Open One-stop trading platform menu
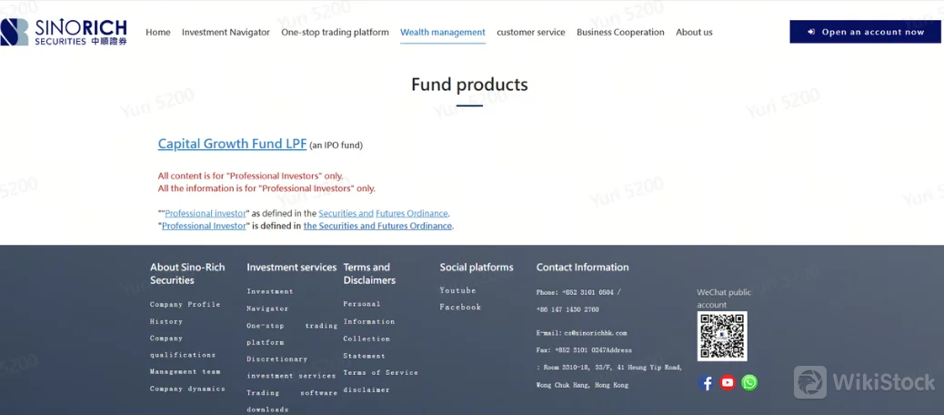 (335, 33)
